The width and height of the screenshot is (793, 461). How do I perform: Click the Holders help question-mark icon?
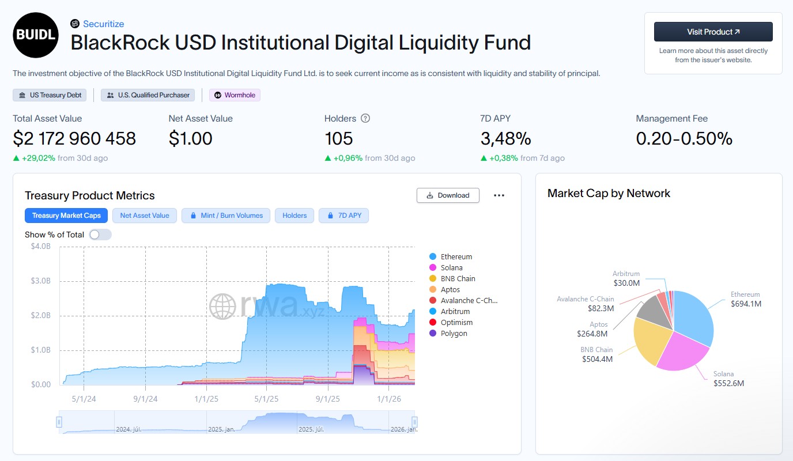[365, 118]
